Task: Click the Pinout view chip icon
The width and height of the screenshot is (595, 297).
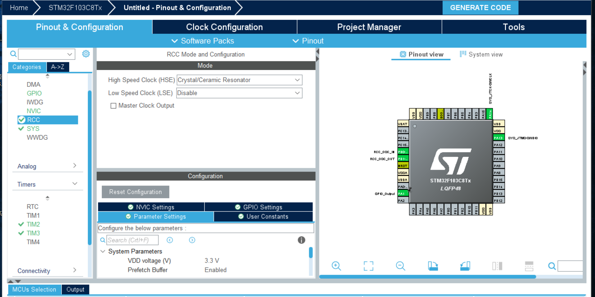Action: pyautogui.click(x=403, y=54)
